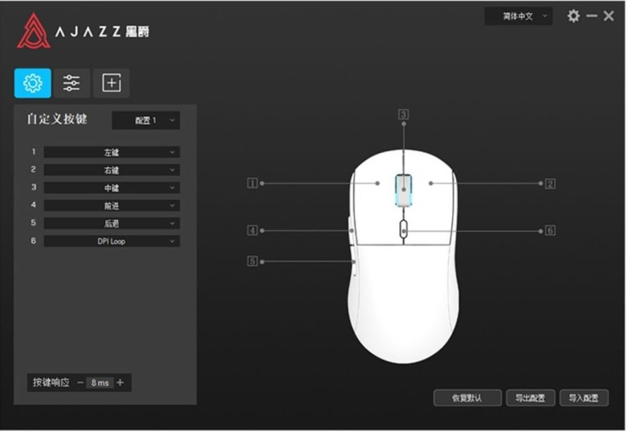Image resolution: width=627 pixels, height=433 pixels.
Task: Open the gear button settings tab
Action: tap(33, 83)
